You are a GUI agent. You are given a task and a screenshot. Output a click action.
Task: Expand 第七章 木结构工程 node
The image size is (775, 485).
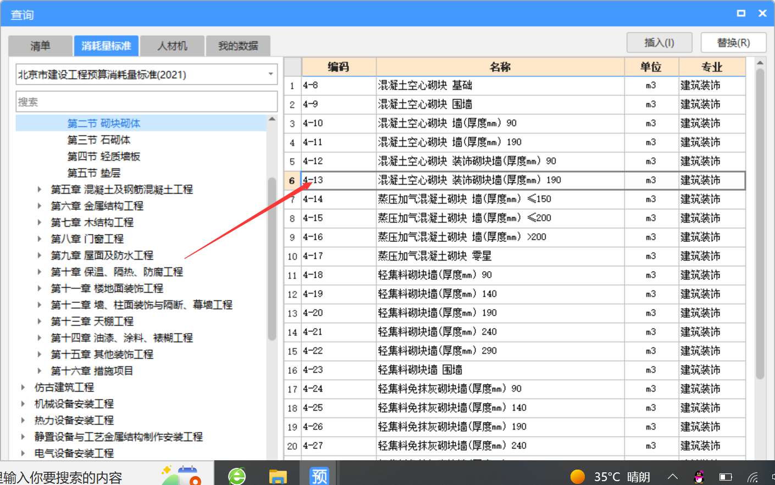point(39,222)
